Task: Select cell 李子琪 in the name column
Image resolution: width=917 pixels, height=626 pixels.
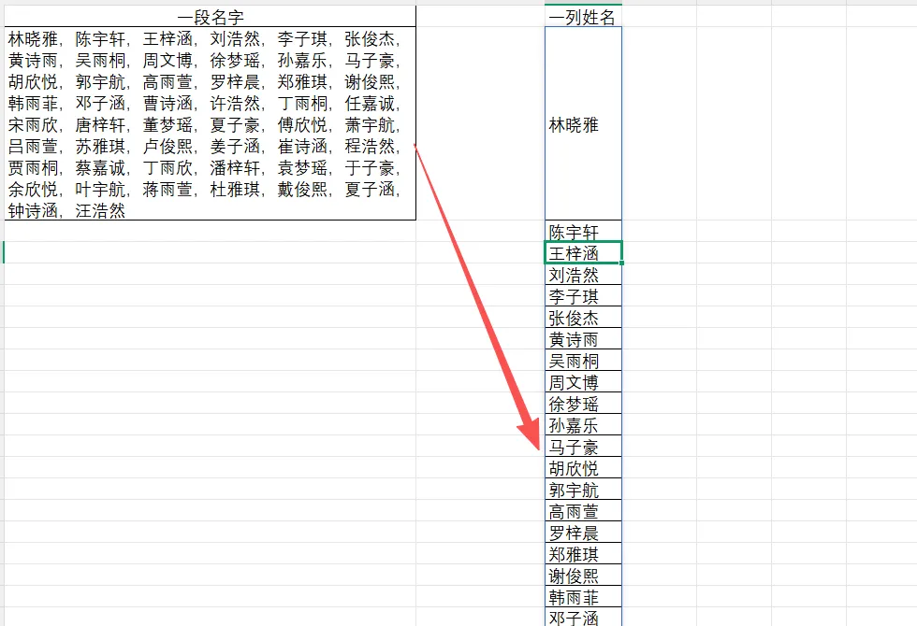Action: point(583,296)
